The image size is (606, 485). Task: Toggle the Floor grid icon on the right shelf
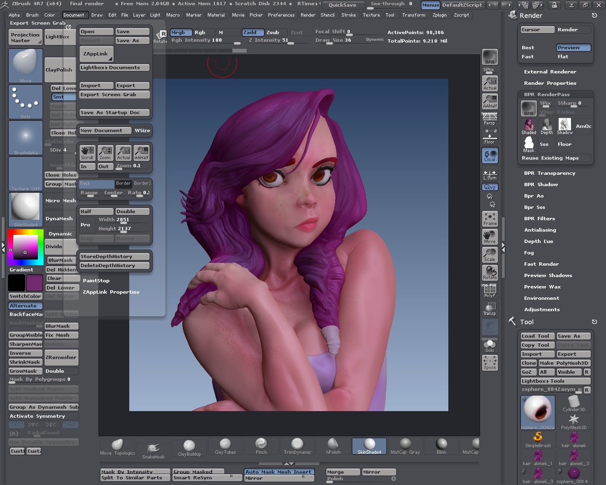pyautogui.click(x=490, y=137)
